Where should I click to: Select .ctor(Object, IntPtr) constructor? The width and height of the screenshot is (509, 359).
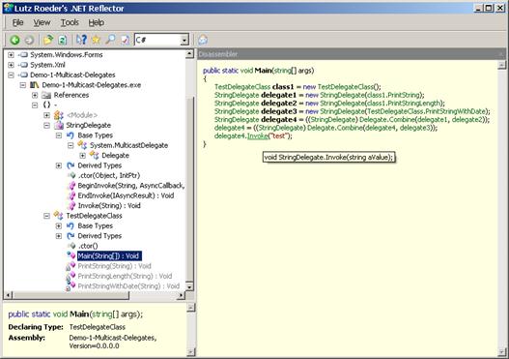(x=109, y=175)
